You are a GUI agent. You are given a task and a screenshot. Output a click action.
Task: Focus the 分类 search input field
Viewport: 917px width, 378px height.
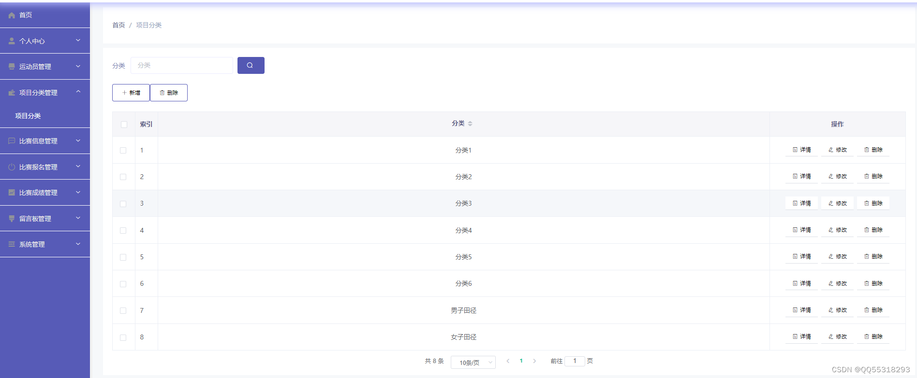tap(182, 65)
